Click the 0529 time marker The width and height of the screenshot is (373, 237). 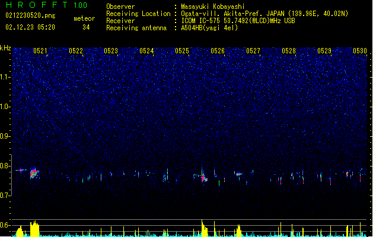pyautogui.click(x=324, y=50)
